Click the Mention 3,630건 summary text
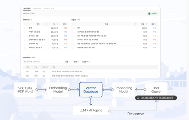The width and height of the screenshot is (189, 120). (29, 13)
